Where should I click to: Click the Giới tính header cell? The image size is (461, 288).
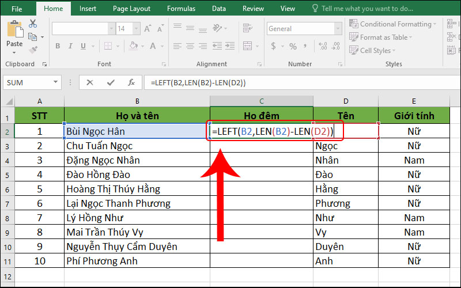414,116
